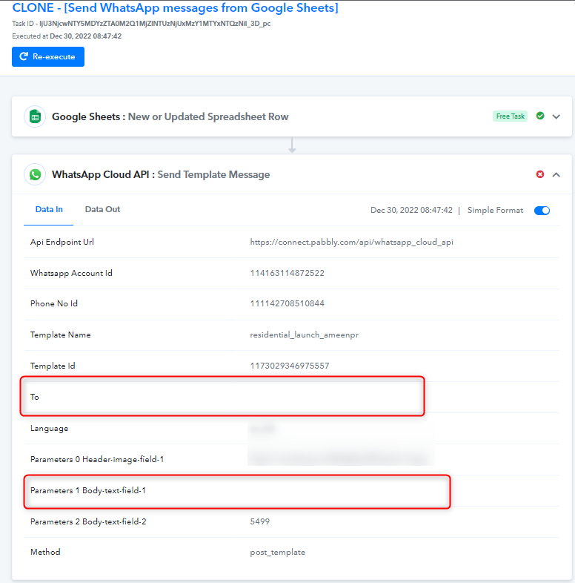The height and width of the screenshot is (583, 575).
Task: Click the Re-execute button
Action: [48, 56]
